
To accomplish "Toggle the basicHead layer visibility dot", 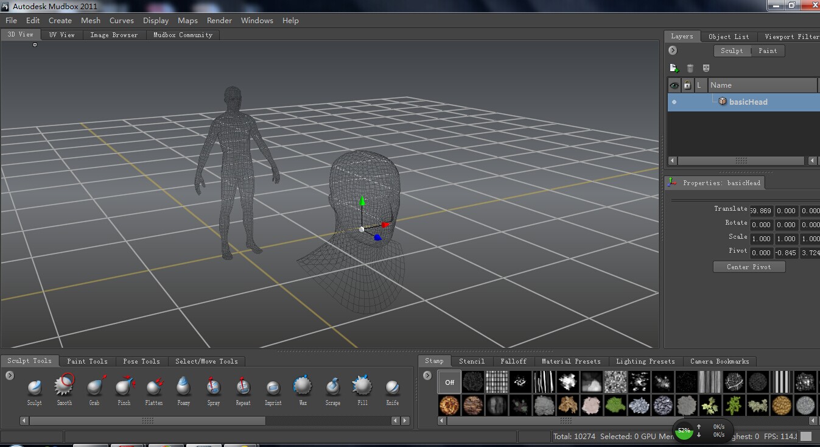I will (674, 102).
